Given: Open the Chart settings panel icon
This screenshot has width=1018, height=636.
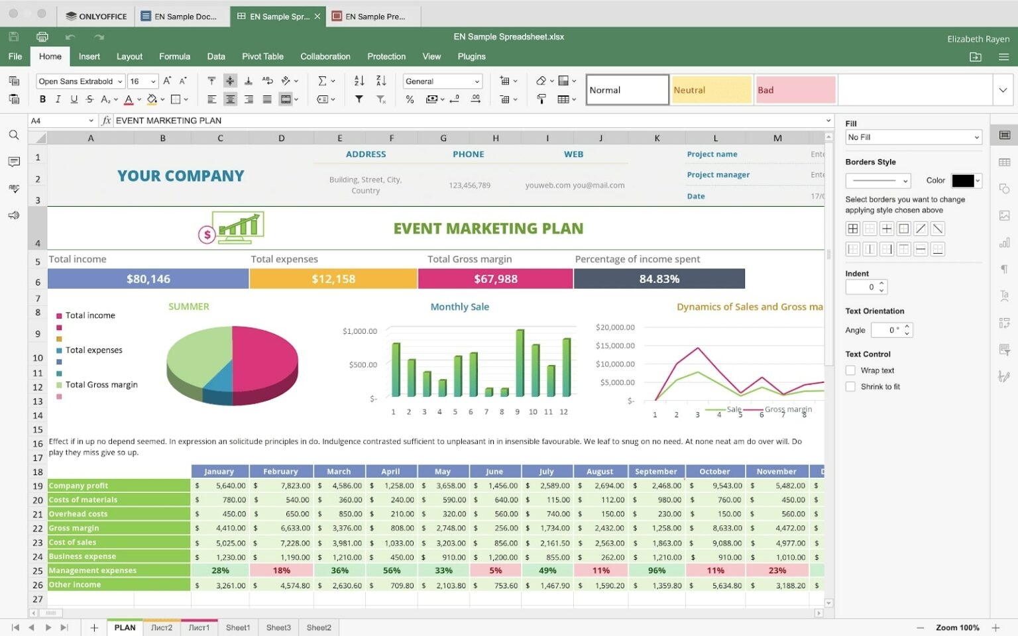Looking at the screenshot, I should click(1004, 242).
